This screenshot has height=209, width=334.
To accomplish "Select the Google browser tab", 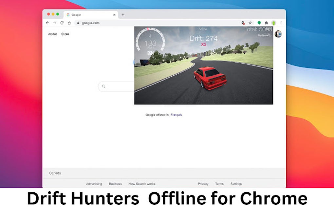I will tap(82, 15).
